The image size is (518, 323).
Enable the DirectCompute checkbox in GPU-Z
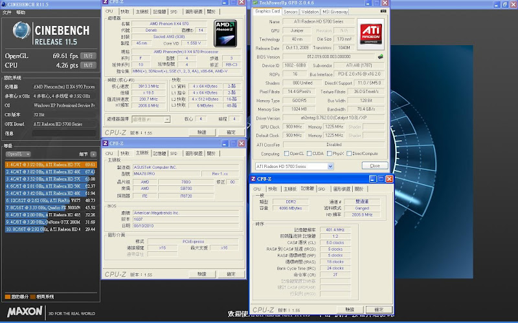(x=349, y=153)
